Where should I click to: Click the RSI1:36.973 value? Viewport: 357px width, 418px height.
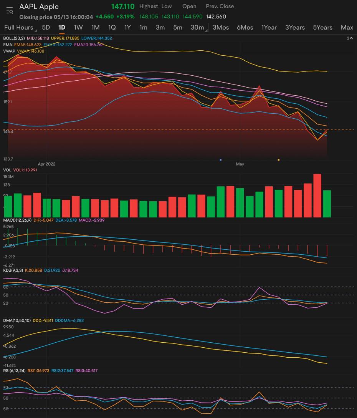click(x=38, y=370)
